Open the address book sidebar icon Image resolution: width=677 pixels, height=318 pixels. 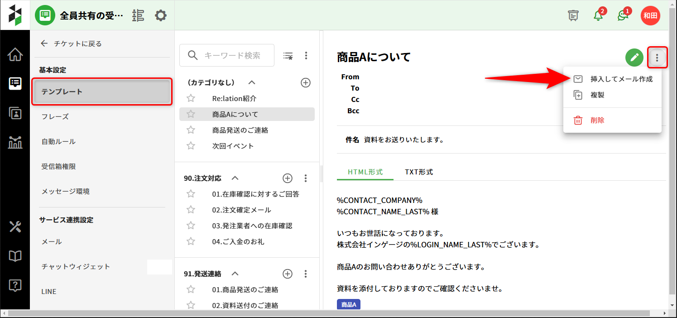[15, 113]
